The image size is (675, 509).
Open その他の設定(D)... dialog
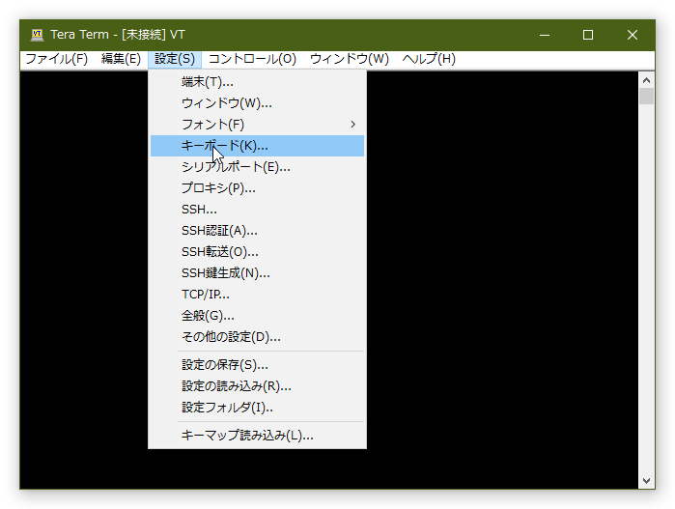click(257, 337)
